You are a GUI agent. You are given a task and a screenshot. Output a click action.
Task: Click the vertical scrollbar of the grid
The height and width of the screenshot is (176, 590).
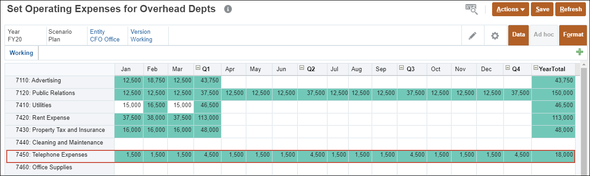(584, 119)
